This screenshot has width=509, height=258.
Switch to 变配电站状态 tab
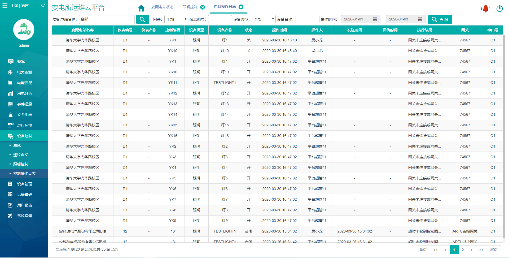pos(163,7)
